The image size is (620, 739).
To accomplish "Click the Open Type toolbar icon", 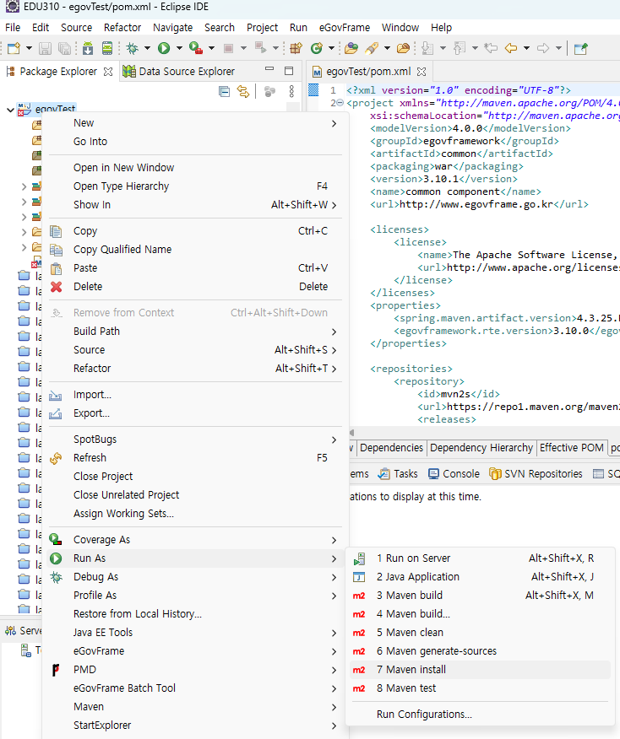I will [x=351, y=48].
